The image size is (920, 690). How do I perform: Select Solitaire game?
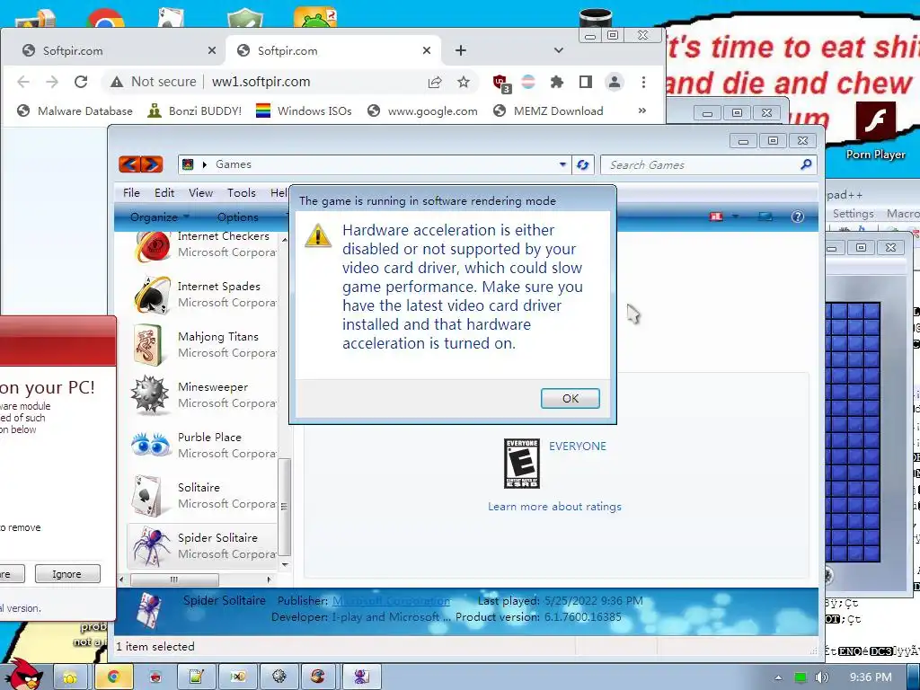coord(202,496)
